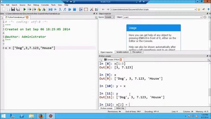Select the Object inspector tab

[106, 52]
